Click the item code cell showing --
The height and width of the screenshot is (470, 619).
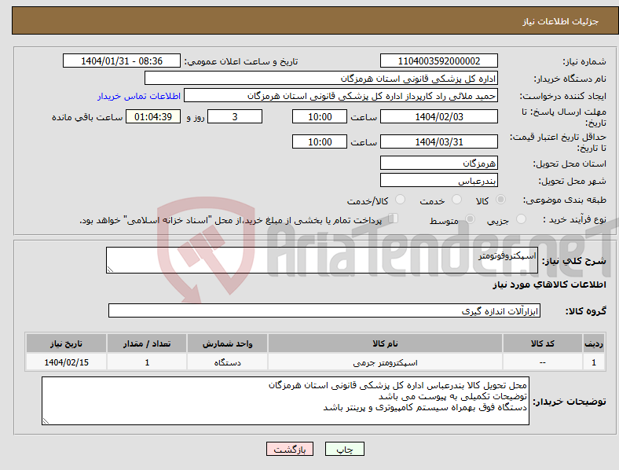[x=543, y=362]
